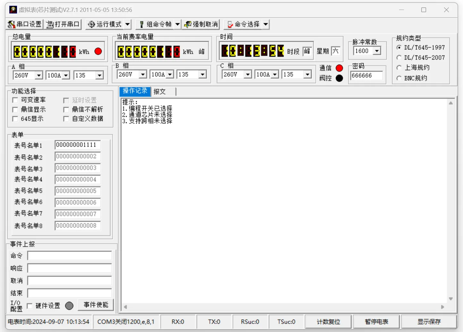Click the log scroll-left arrow
Image resolution: width=463 pixels, height=332 pixels.
(125, 307)
